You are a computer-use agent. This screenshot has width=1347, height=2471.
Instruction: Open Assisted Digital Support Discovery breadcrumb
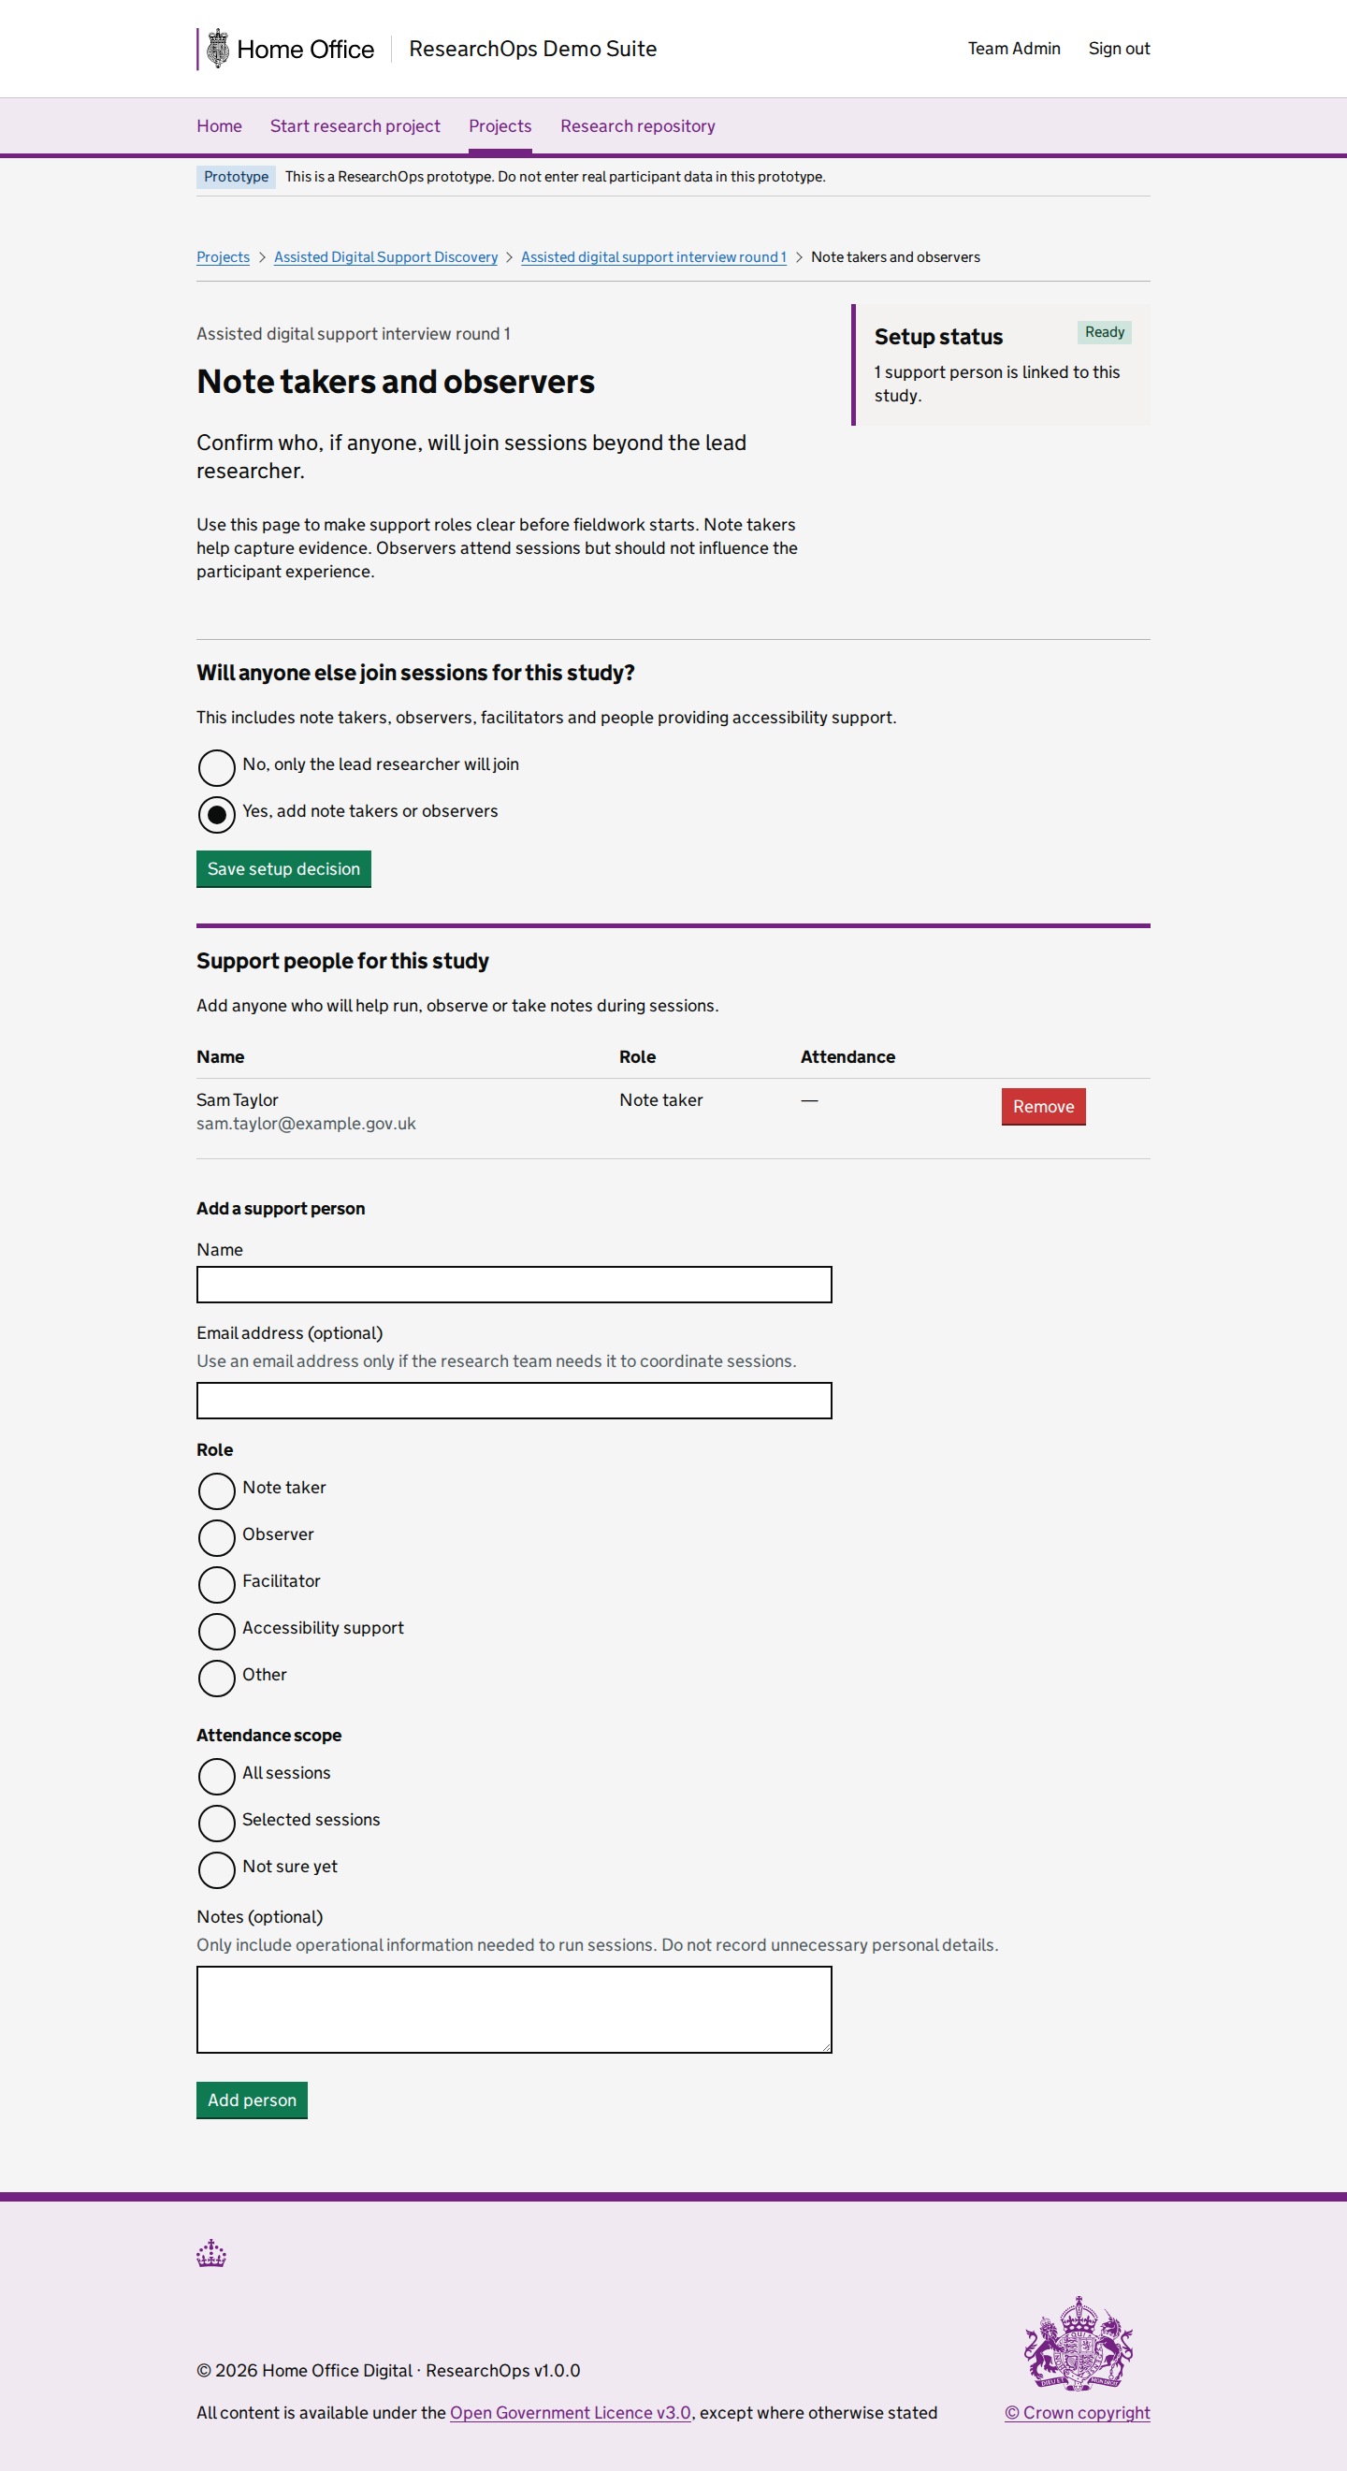point(385,257)
